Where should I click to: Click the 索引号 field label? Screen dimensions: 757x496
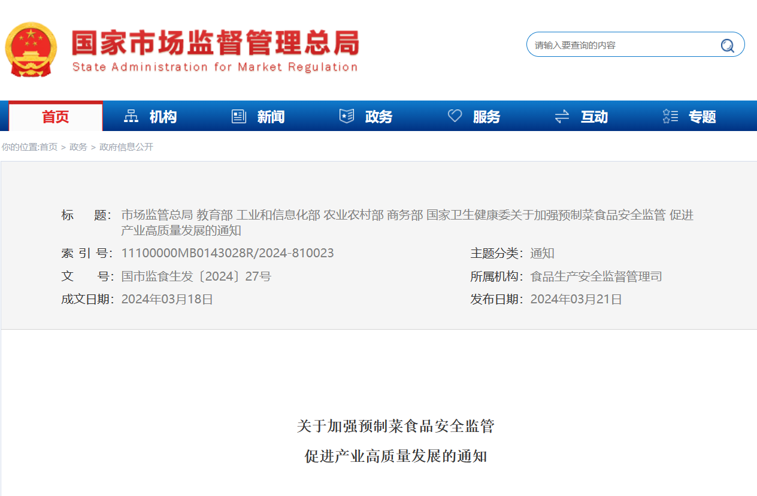tap(86, 253)
